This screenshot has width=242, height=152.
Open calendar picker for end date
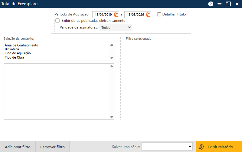pyautogui.click(x=148, y=15)
